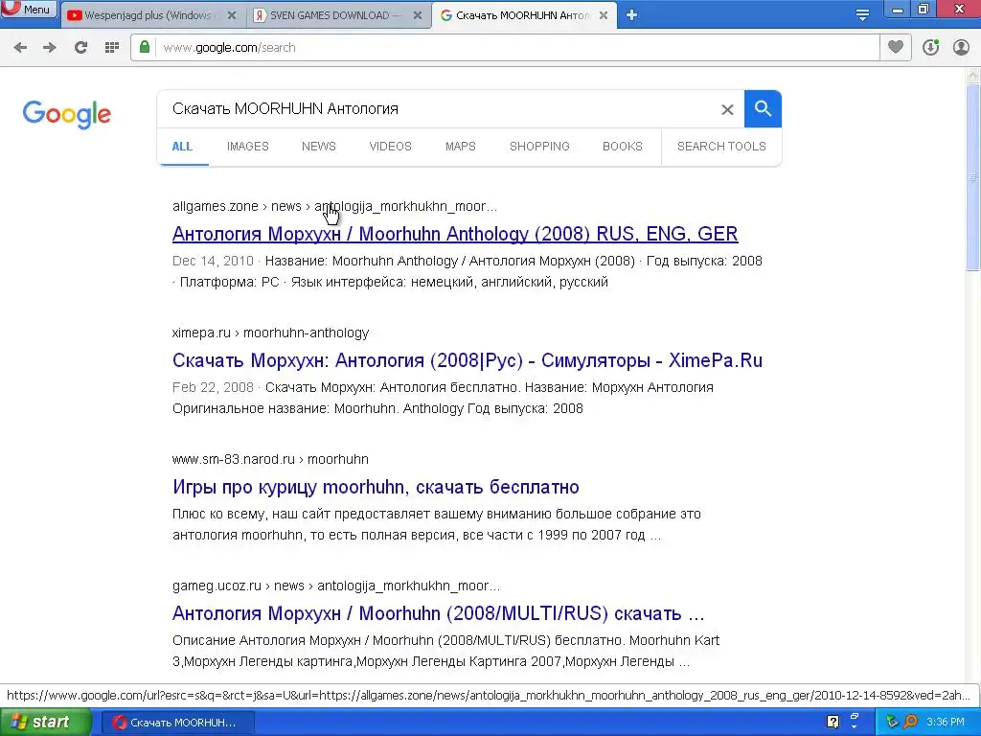981x736 pixels.
Task: Select the IMAGES search tab
Action: pyautogui.click(x=248, y=147)
